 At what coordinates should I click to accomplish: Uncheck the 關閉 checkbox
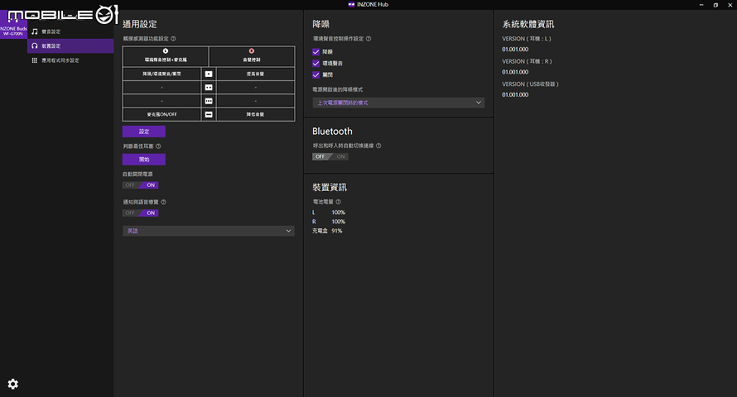click(x=316, y=74)
